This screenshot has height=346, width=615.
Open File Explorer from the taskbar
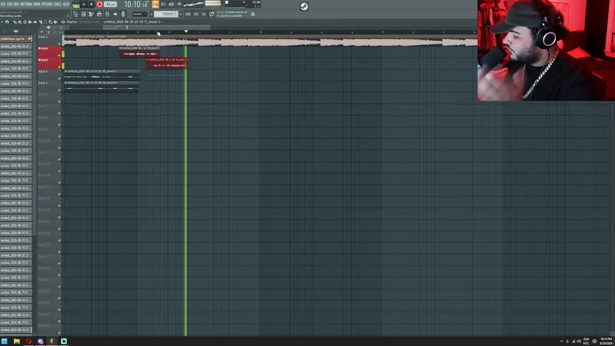click(16, 341)
